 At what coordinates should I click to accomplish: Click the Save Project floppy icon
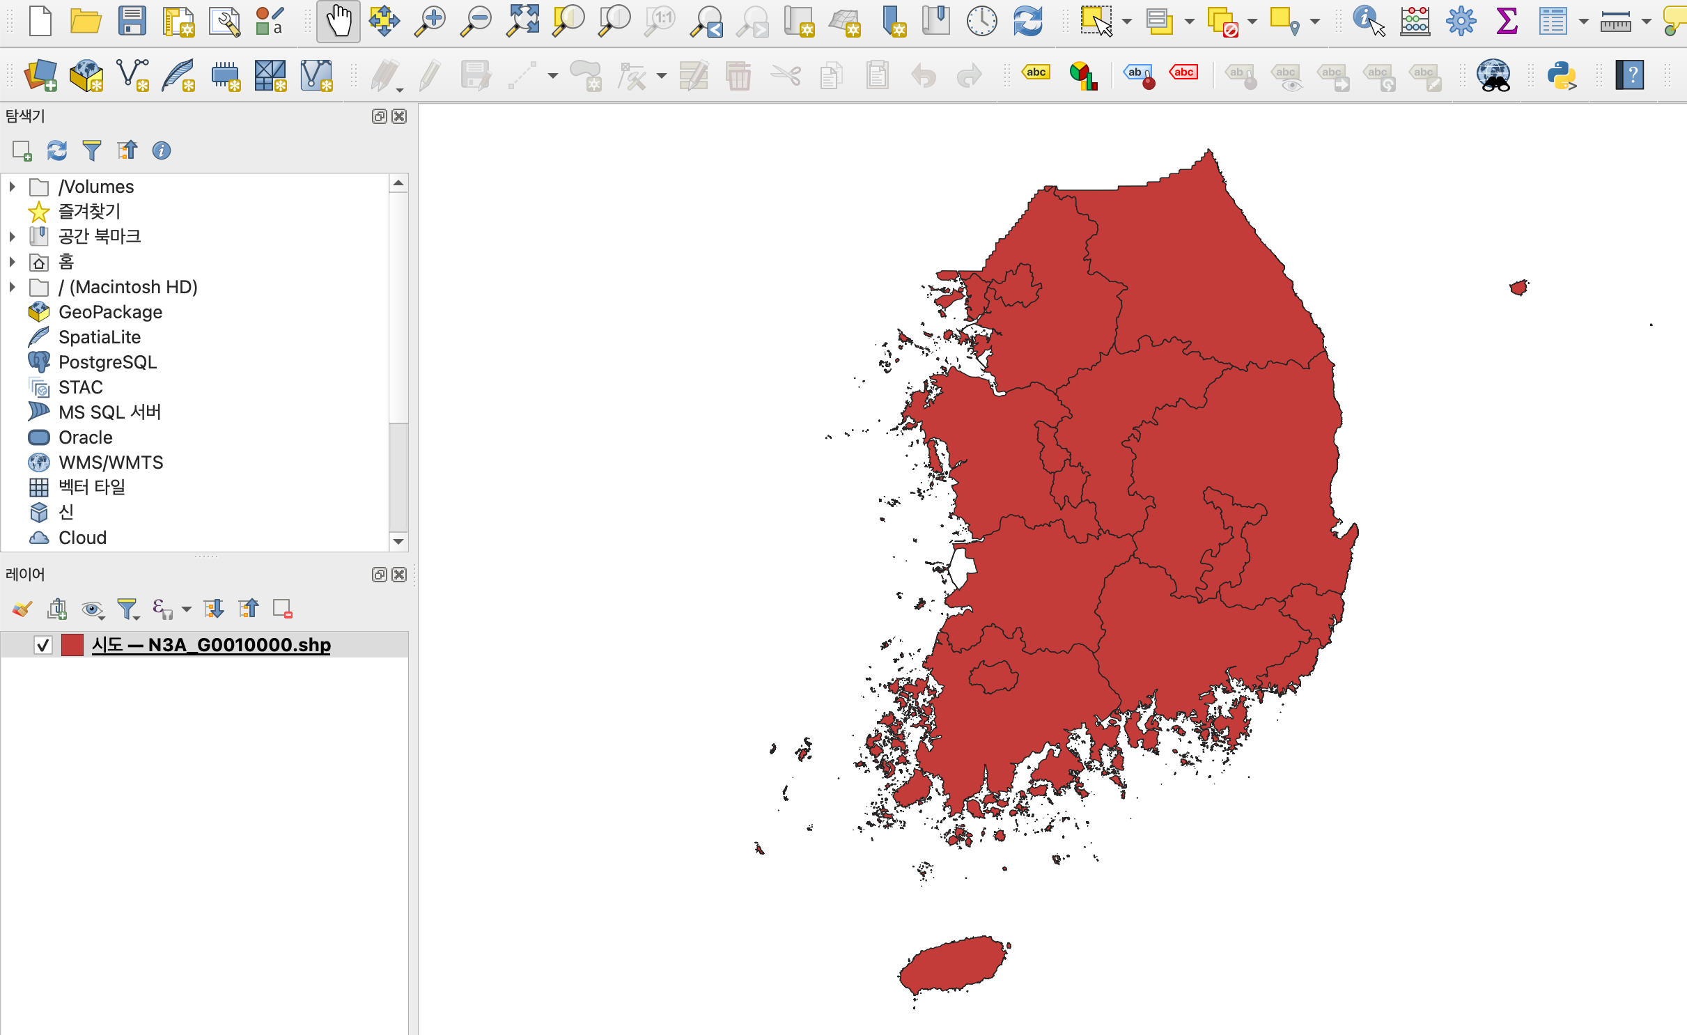pyautogui.click(x=132, y=21)
